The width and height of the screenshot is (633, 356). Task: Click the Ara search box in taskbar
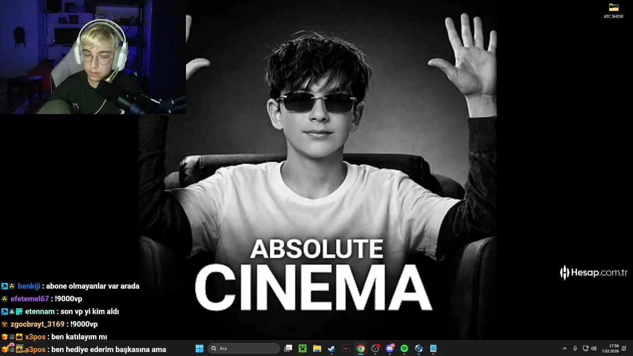pos(244,349)
